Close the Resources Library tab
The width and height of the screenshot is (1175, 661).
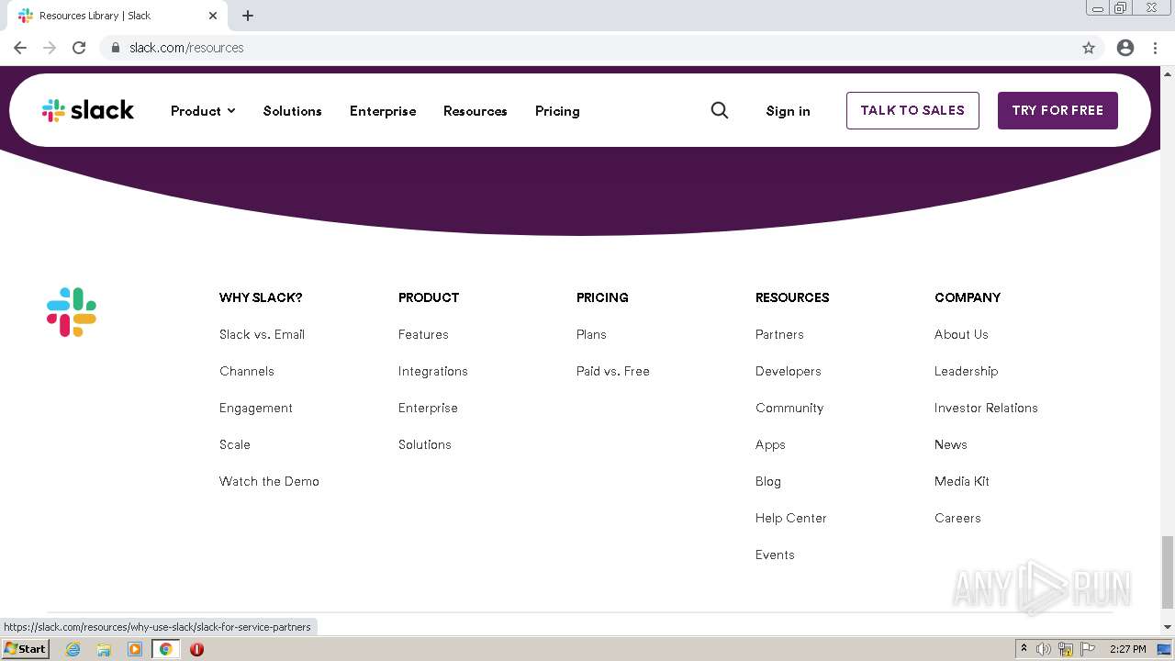(x=213, y=16)
